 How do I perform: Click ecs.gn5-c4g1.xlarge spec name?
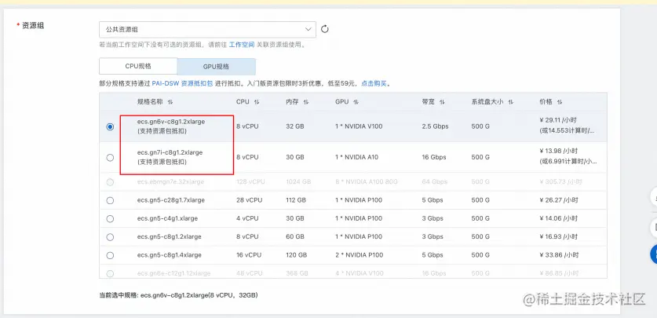point(167,218)
